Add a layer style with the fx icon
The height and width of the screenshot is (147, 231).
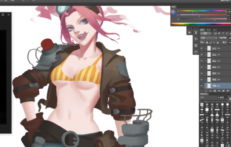pos(210,91)
